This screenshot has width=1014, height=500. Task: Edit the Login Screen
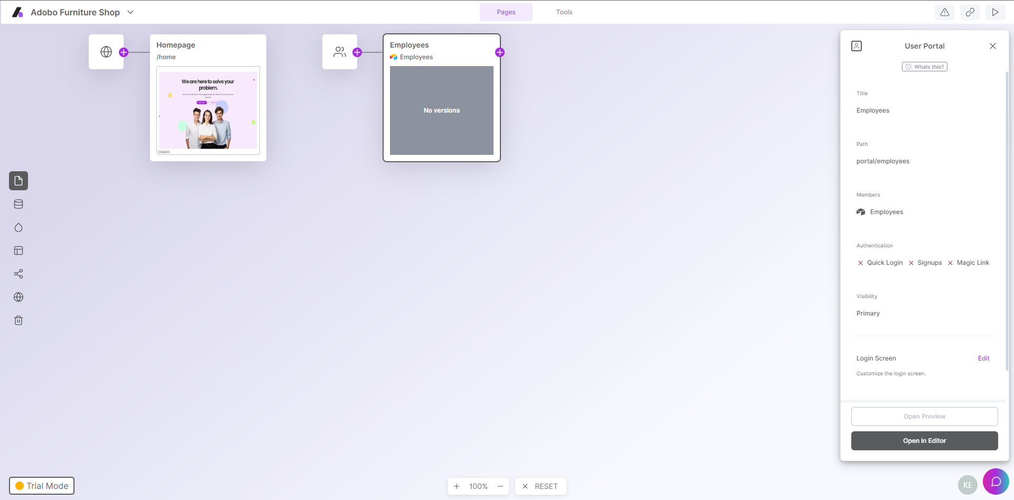[984, 358]
